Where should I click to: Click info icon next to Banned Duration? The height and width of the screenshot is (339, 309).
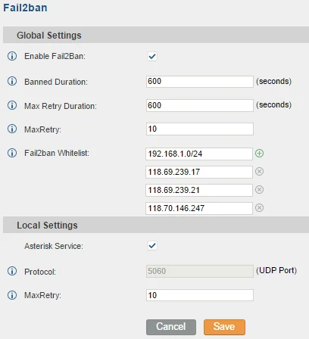point(12,81)
